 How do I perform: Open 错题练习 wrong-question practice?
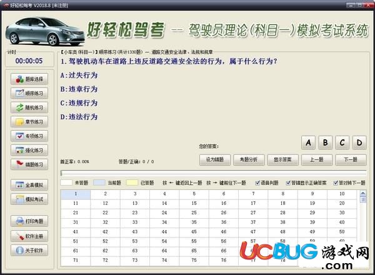pos(29,164)
